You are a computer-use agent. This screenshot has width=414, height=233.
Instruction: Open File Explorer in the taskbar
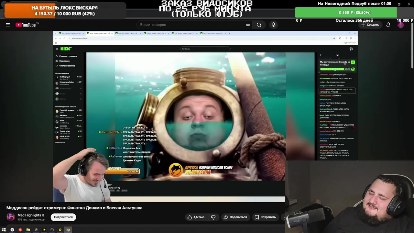point(28,230)
